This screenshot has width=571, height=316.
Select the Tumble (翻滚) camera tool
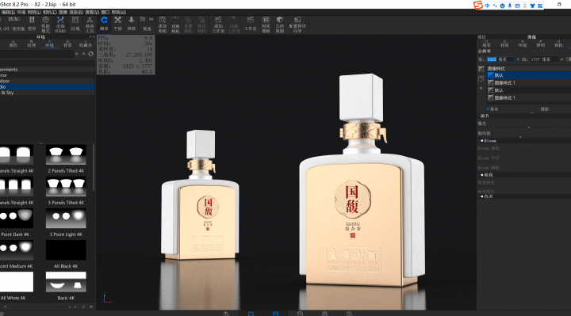coord(104,23)
